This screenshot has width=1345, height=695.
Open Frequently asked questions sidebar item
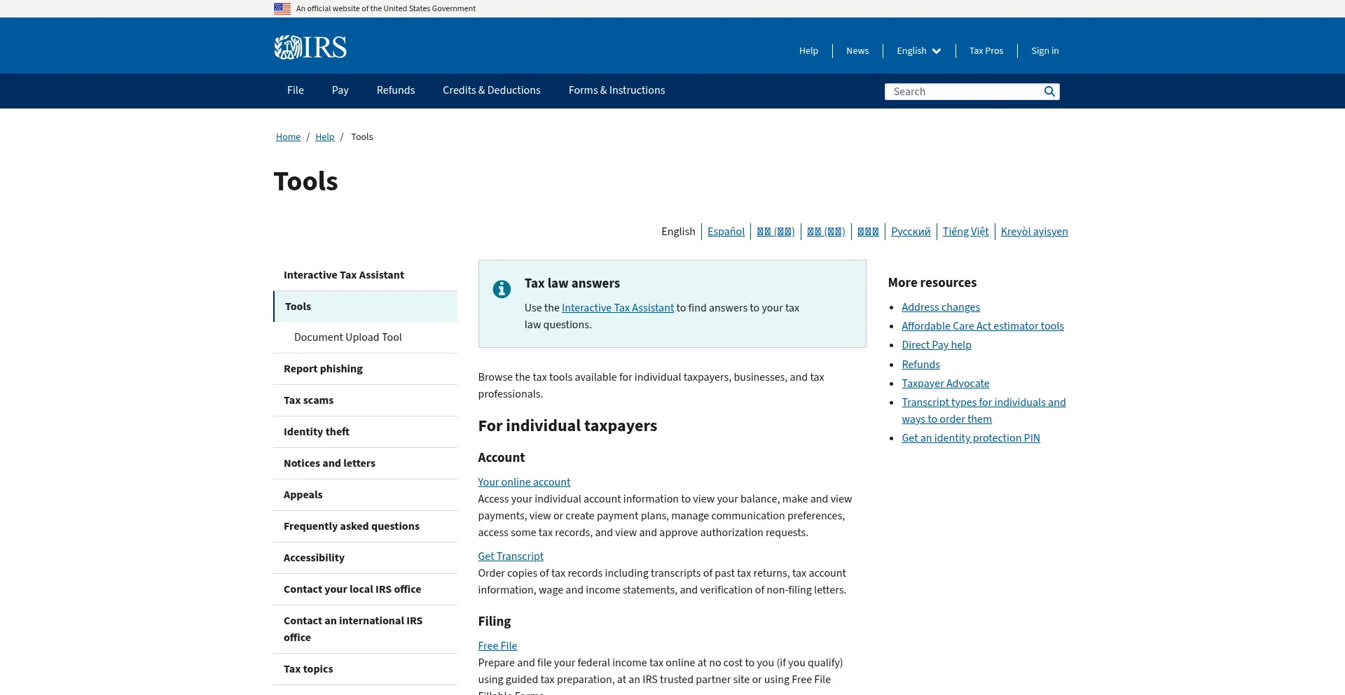pos(365,526)
